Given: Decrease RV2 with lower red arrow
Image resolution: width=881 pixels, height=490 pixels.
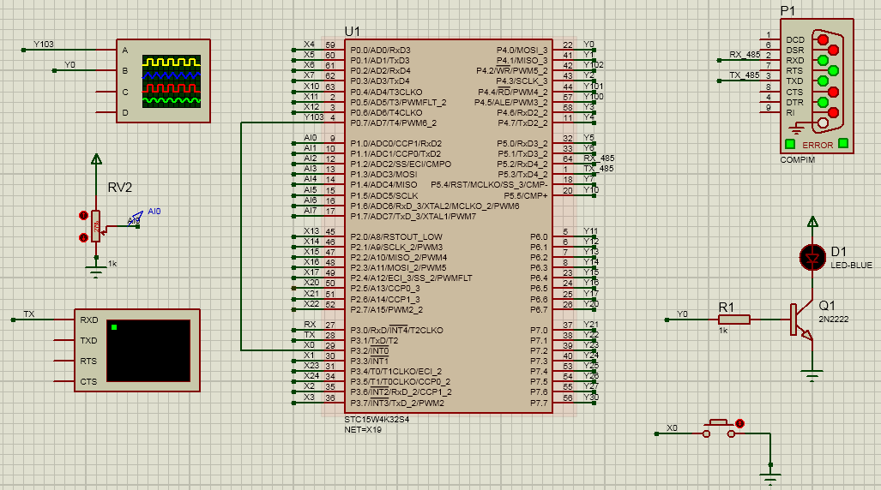Looking at the screenshot, I should point(83,237).
